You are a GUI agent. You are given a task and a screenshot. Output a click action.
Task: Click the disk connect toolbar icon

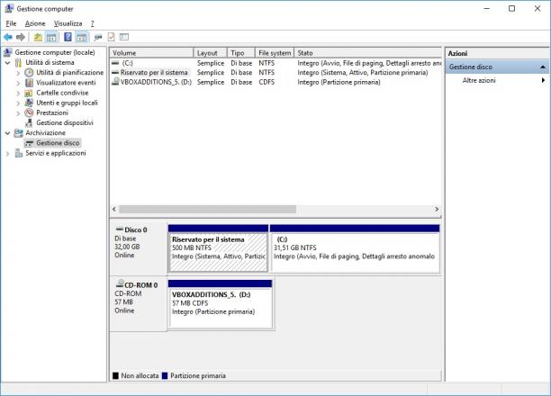98,37
